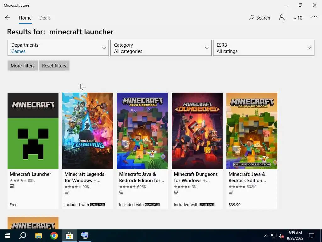Click Game Pass badge on Java & Bedrock Edition
This screenshot has width=322, height=242.
[152, 205]
